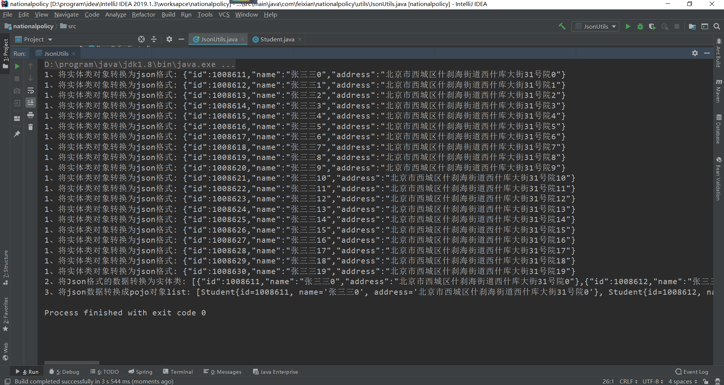Click the horizontal scrollbar in console
This screenshot has width=724, height=385.
[x=72, y=363]
